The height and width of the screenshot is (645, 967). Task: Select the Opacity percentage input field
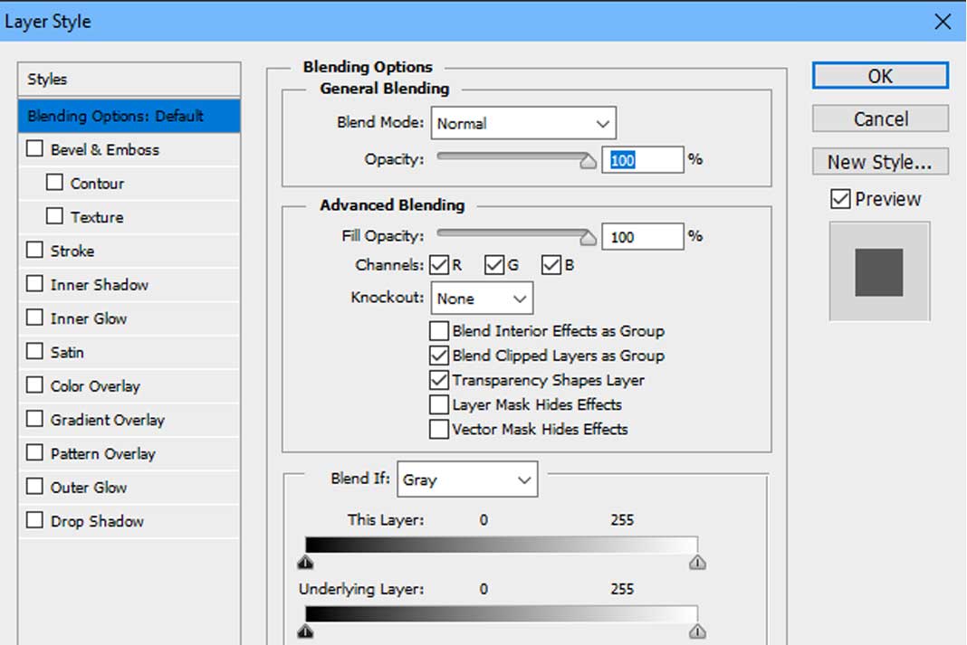[x=643, y=159]
